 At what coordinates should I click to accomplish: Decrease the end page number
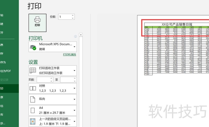(75, 81)
